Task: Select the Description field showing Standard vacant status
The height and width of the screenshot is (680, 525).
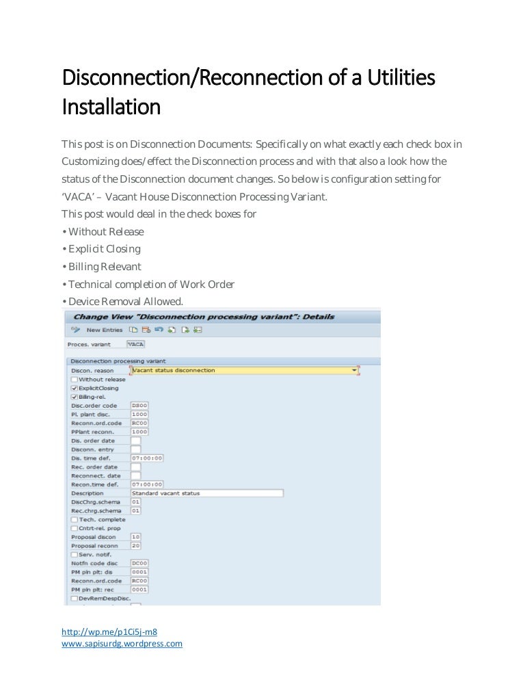Action: click(205, 492)
